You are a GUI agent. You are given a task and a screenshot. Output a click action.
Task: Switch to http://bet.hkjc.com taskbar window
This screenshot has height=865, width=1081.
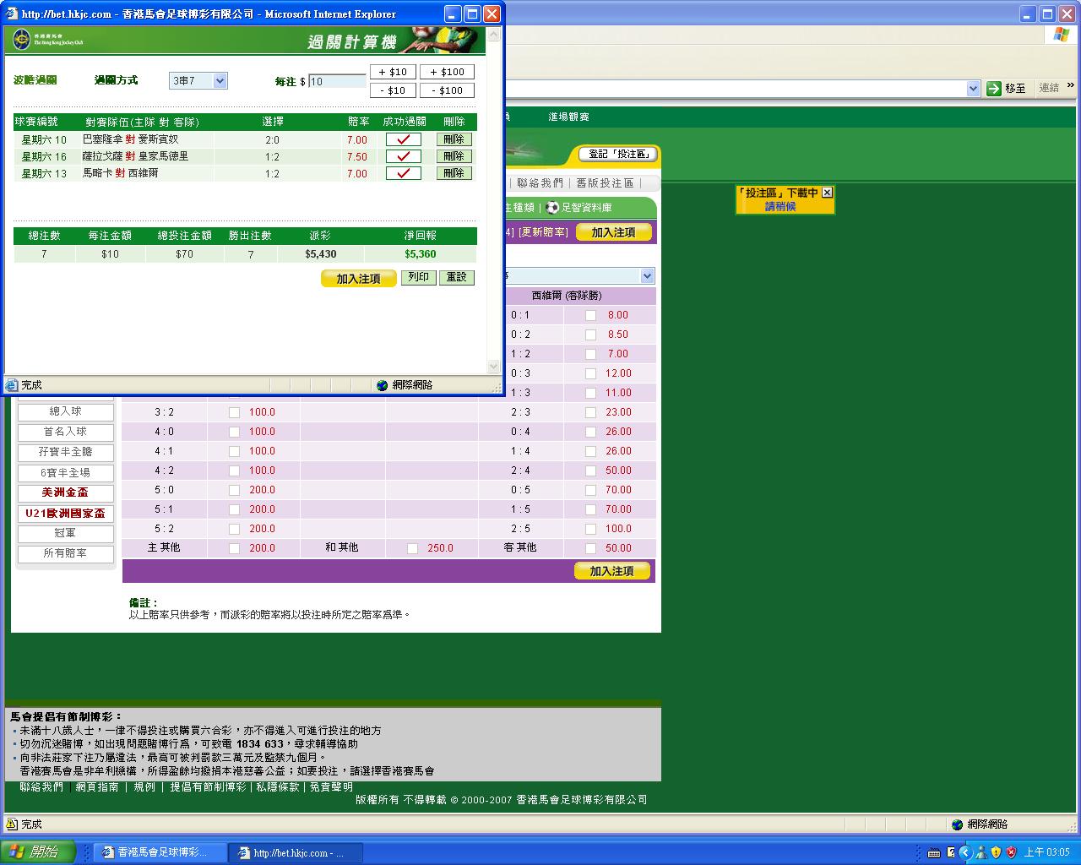click(296, 852)
